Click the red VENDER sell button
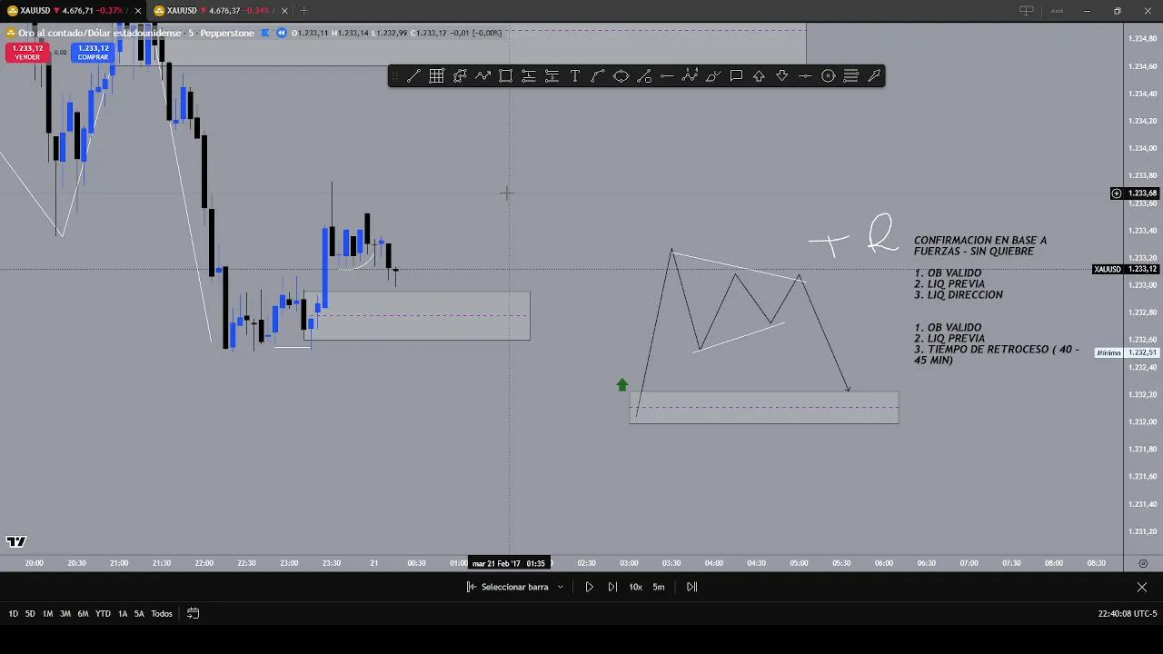The height and width of the screenshot is (654, 1163). (27, 53)
